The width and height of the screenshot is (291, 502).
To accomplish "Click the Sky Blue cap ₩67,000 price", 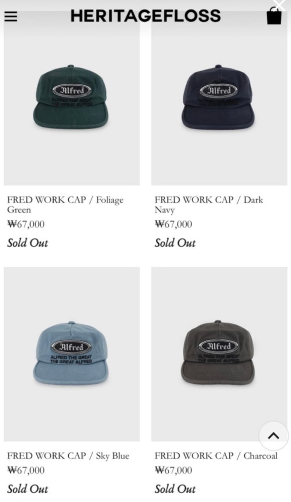I will click(x=26, y=470).
